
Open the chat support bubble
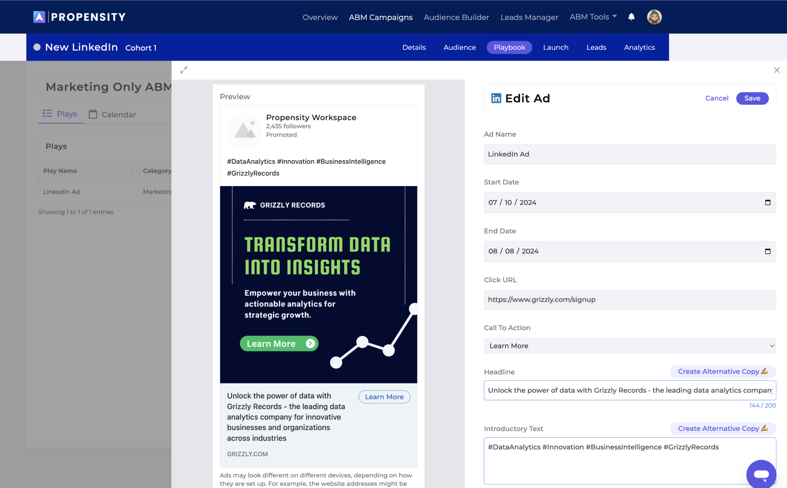click(761, 474)
